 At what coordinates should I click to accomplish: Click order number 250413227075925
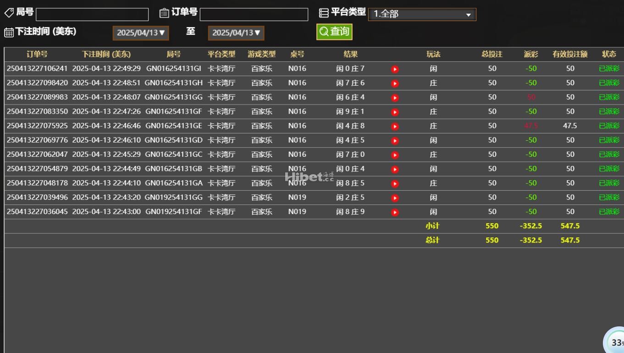point(37,126)
